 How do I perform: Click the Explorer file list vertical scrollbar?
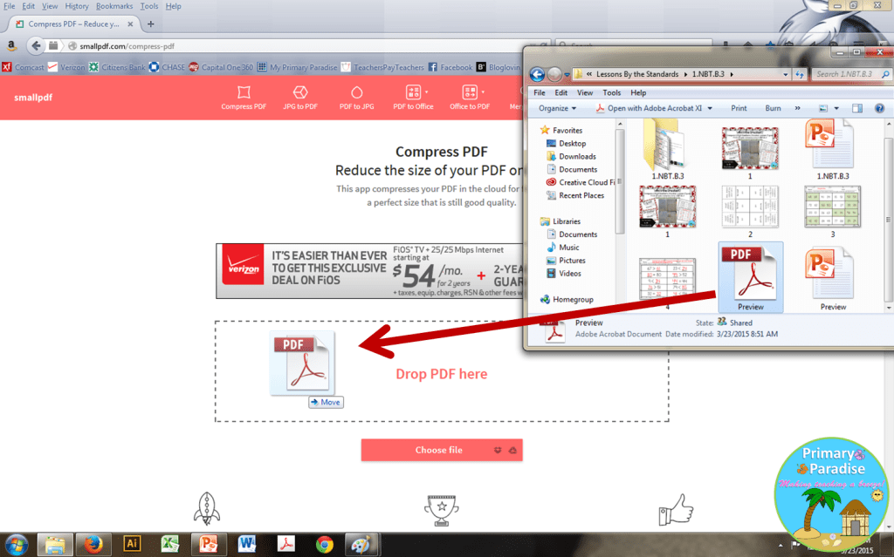(888, 215)
